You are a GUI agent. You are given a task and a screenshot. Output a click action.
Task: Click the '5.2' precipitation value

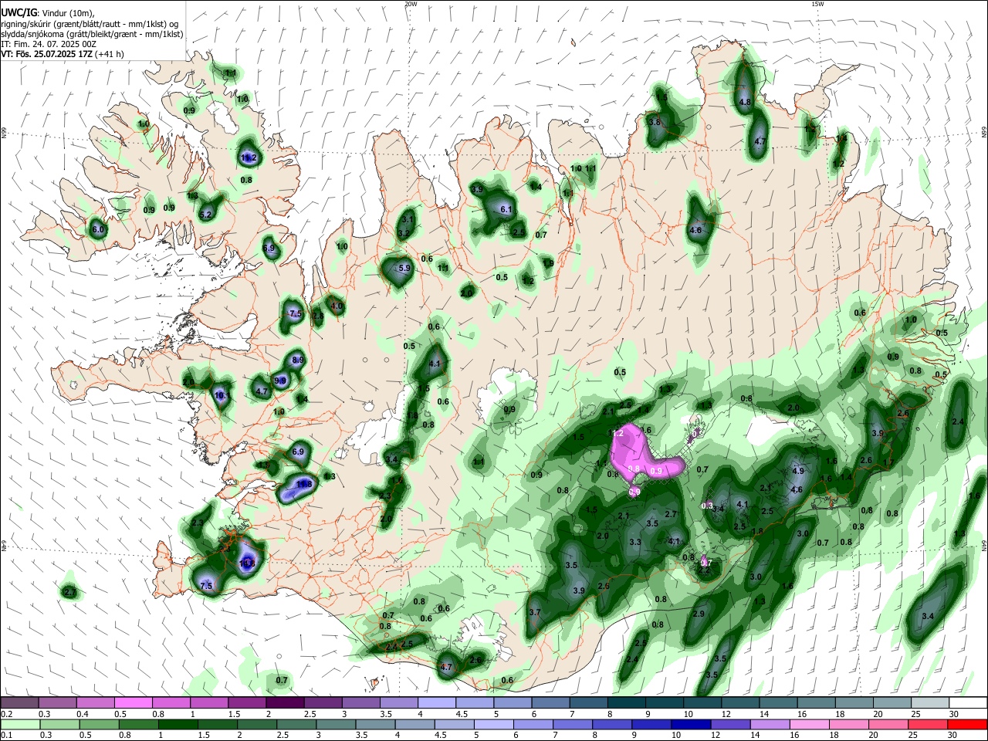click(x=205, y=215)
